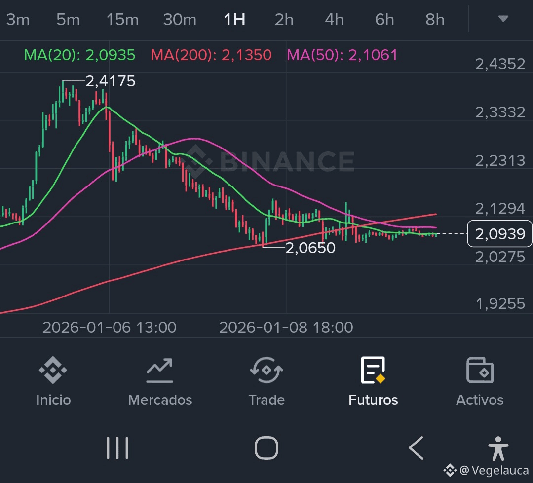
Task: Tap the Android back arrow icon
Action: [x=416, y=448]
